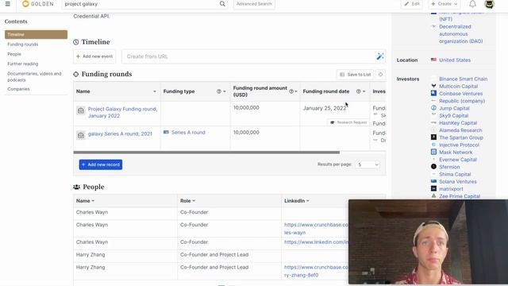This screenshot has width=508, height=286.
Task: Open the user avatar menu
Action: (489, 4)
